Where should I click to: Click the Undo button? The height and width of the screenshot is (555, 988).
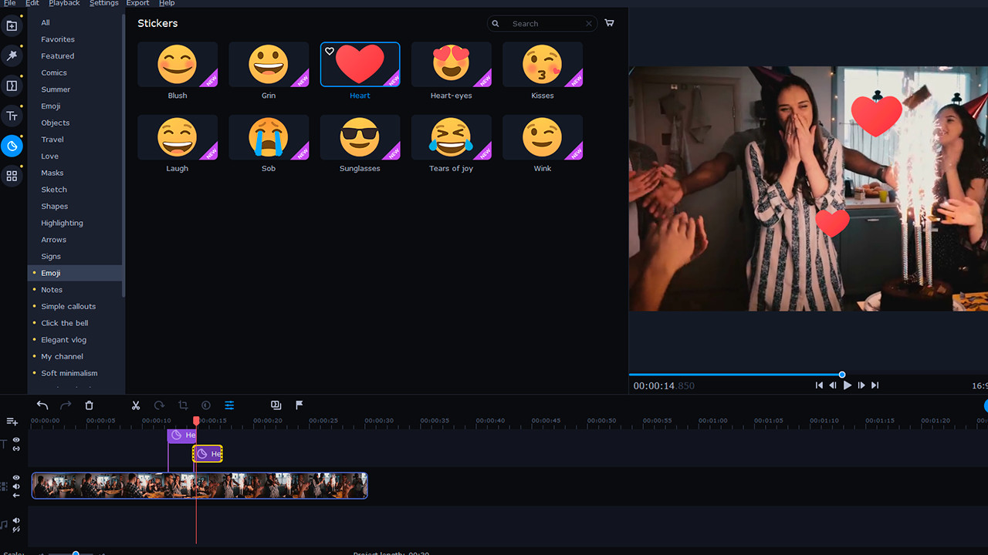[42, 405]
